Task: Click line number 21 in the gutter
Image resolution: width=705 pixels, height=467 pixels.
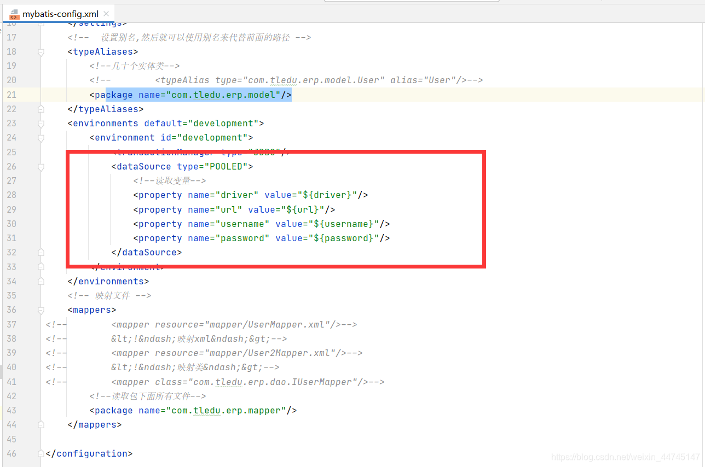Action: click(x=11, y=95)
